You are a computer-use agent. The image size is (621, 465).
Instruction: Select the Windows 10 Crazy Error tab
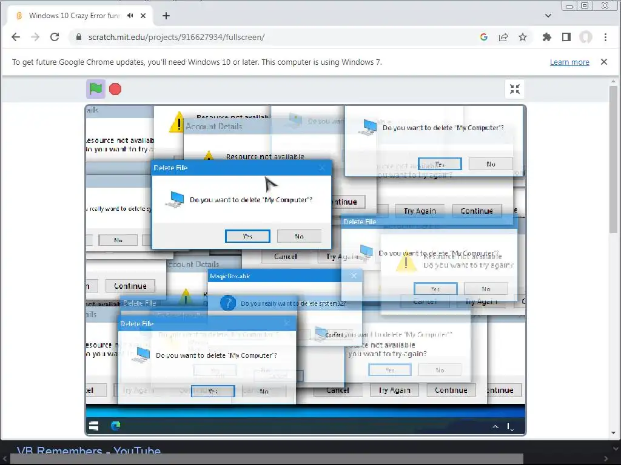pos(79,16)
